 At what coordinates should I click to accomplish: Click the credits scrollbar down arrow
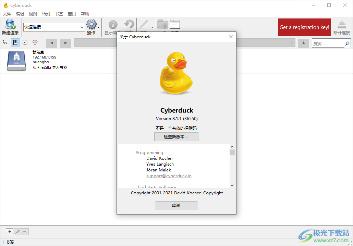(x=232, y=185)
